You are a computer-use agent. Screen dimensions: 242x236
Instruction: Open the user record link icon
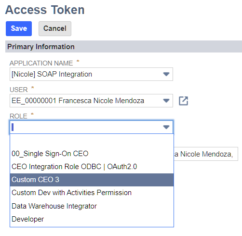pyautogui.click(x=183, y=101)
